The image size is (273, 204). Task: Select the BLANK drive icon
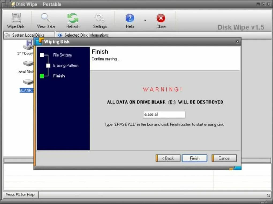coord(28,82)
